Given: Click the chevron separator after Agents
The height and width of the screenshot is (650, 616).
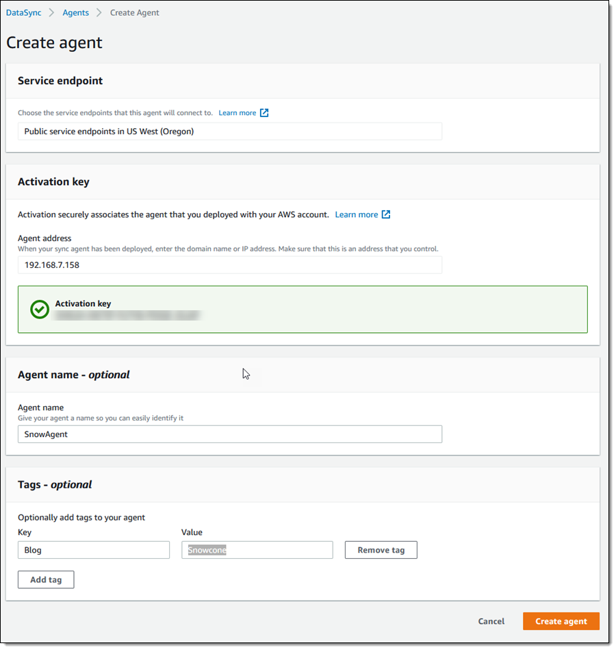Looking at the screenshot, I should pyautogui.click(x=99, y=12).
